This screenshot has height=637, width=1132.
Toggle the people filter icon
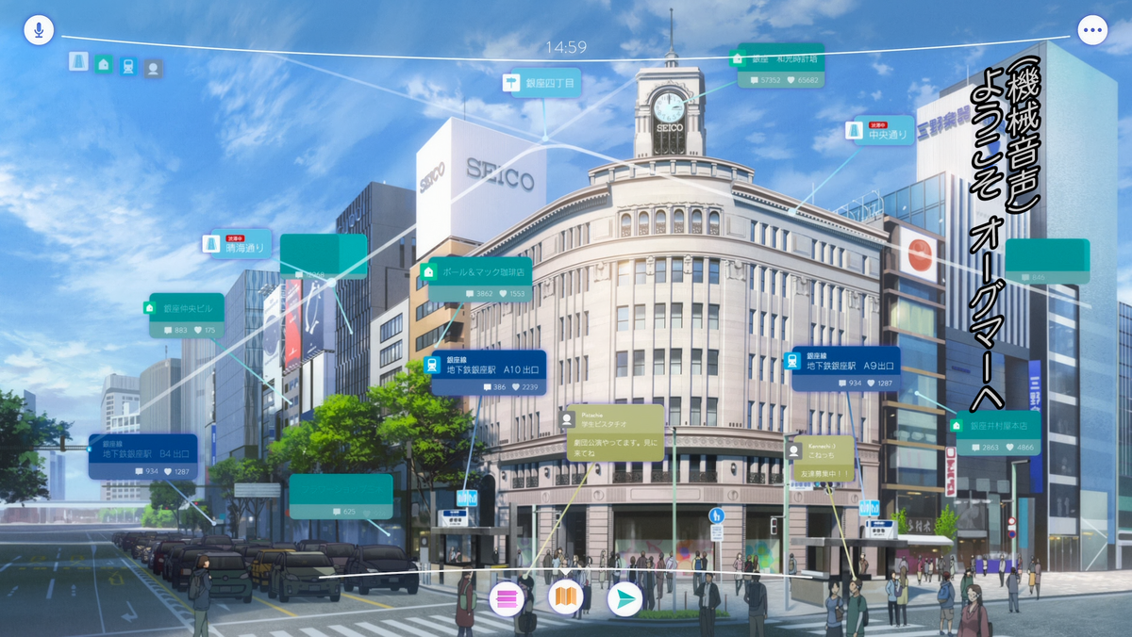[x=153, y=68]
